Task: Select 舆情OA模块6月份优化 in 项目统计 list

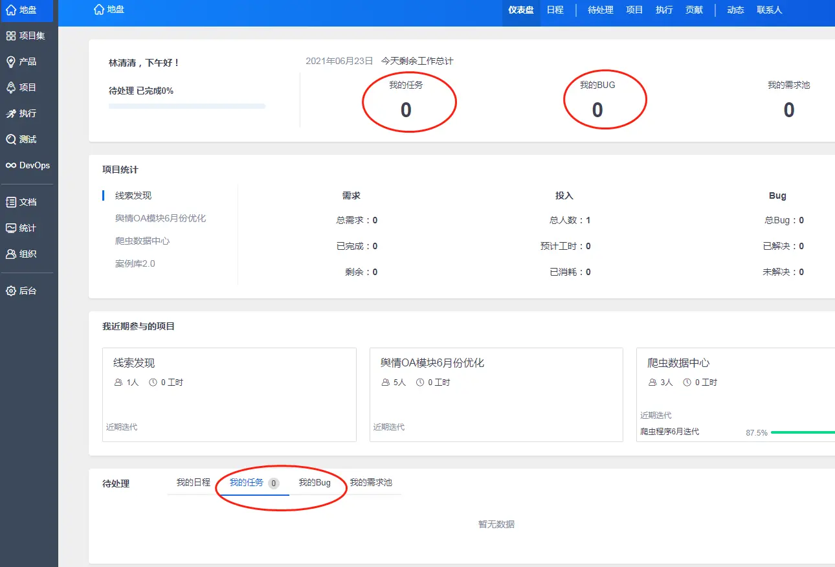Action: (x=161, y=218)
